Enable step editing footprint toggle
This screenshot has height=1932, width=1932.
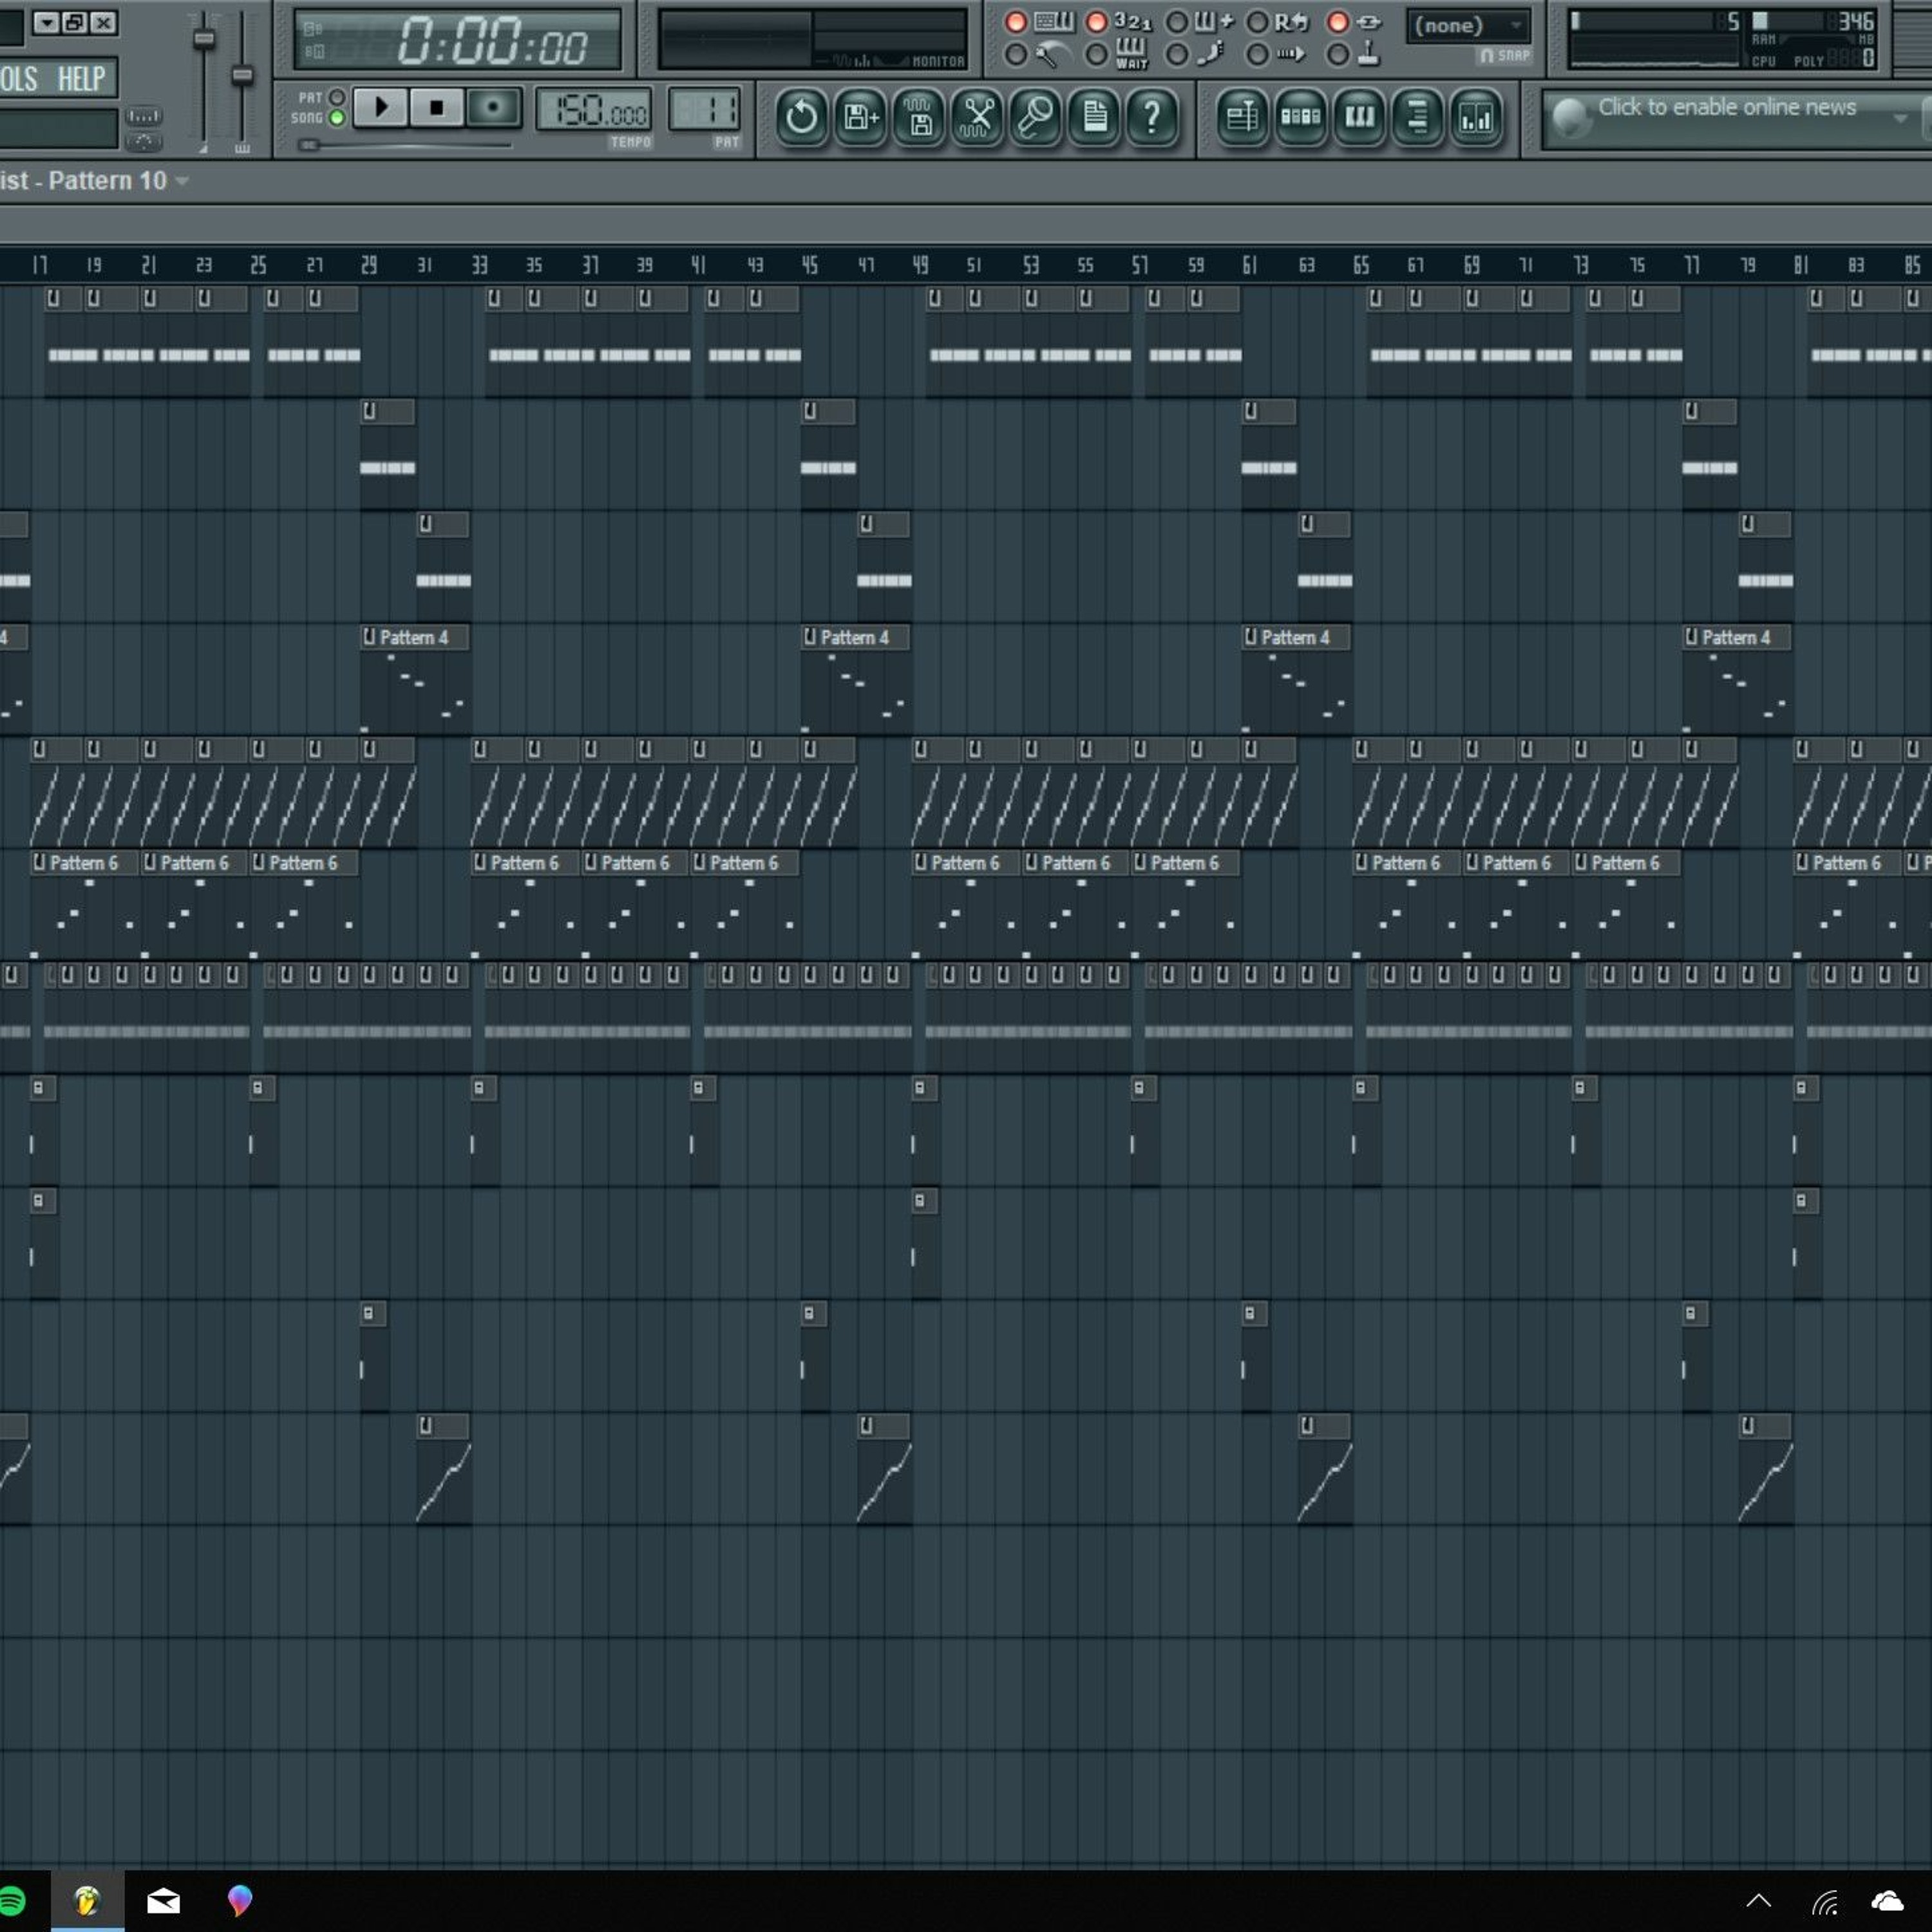click(x=1177, y=55)
